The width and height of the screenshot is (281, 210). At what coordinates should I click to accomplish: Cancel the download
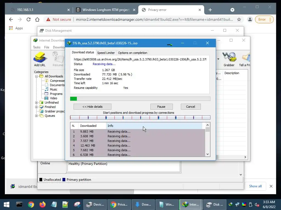click(191, 107)
